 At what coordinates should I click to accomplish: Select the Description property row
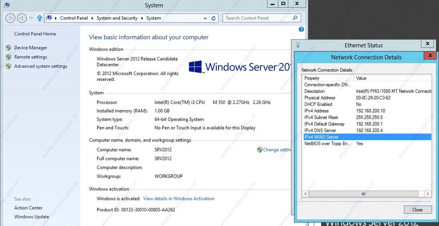tap(367, 91)
